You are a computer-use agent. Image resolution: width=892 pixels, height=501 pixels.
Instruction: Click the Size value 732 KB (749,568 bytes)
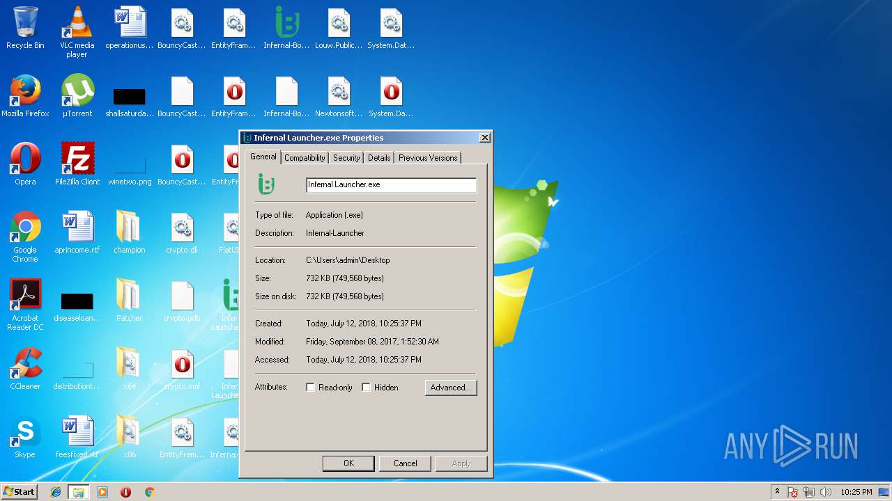(345, 278)
